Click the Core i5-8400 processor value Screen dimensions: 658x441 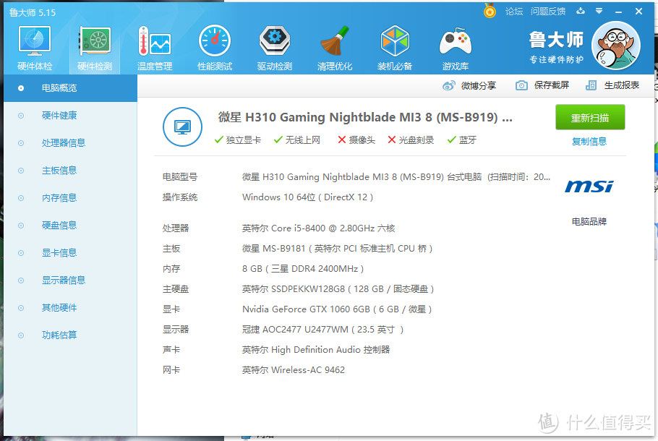(x=318, y=228)
